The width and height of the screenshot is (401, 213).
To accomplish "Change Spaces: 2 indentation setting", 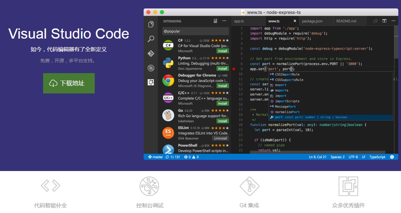I will click(x=338, y=157).
